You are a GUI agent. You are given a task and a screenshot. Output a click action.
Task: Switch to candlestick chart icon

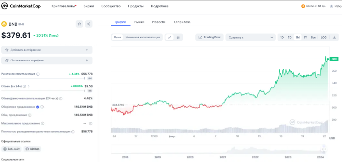pos(178,37)
